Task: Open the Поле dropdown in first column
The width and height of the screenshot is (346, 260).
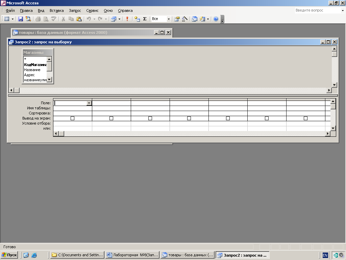Action: [x=89, y=103]
